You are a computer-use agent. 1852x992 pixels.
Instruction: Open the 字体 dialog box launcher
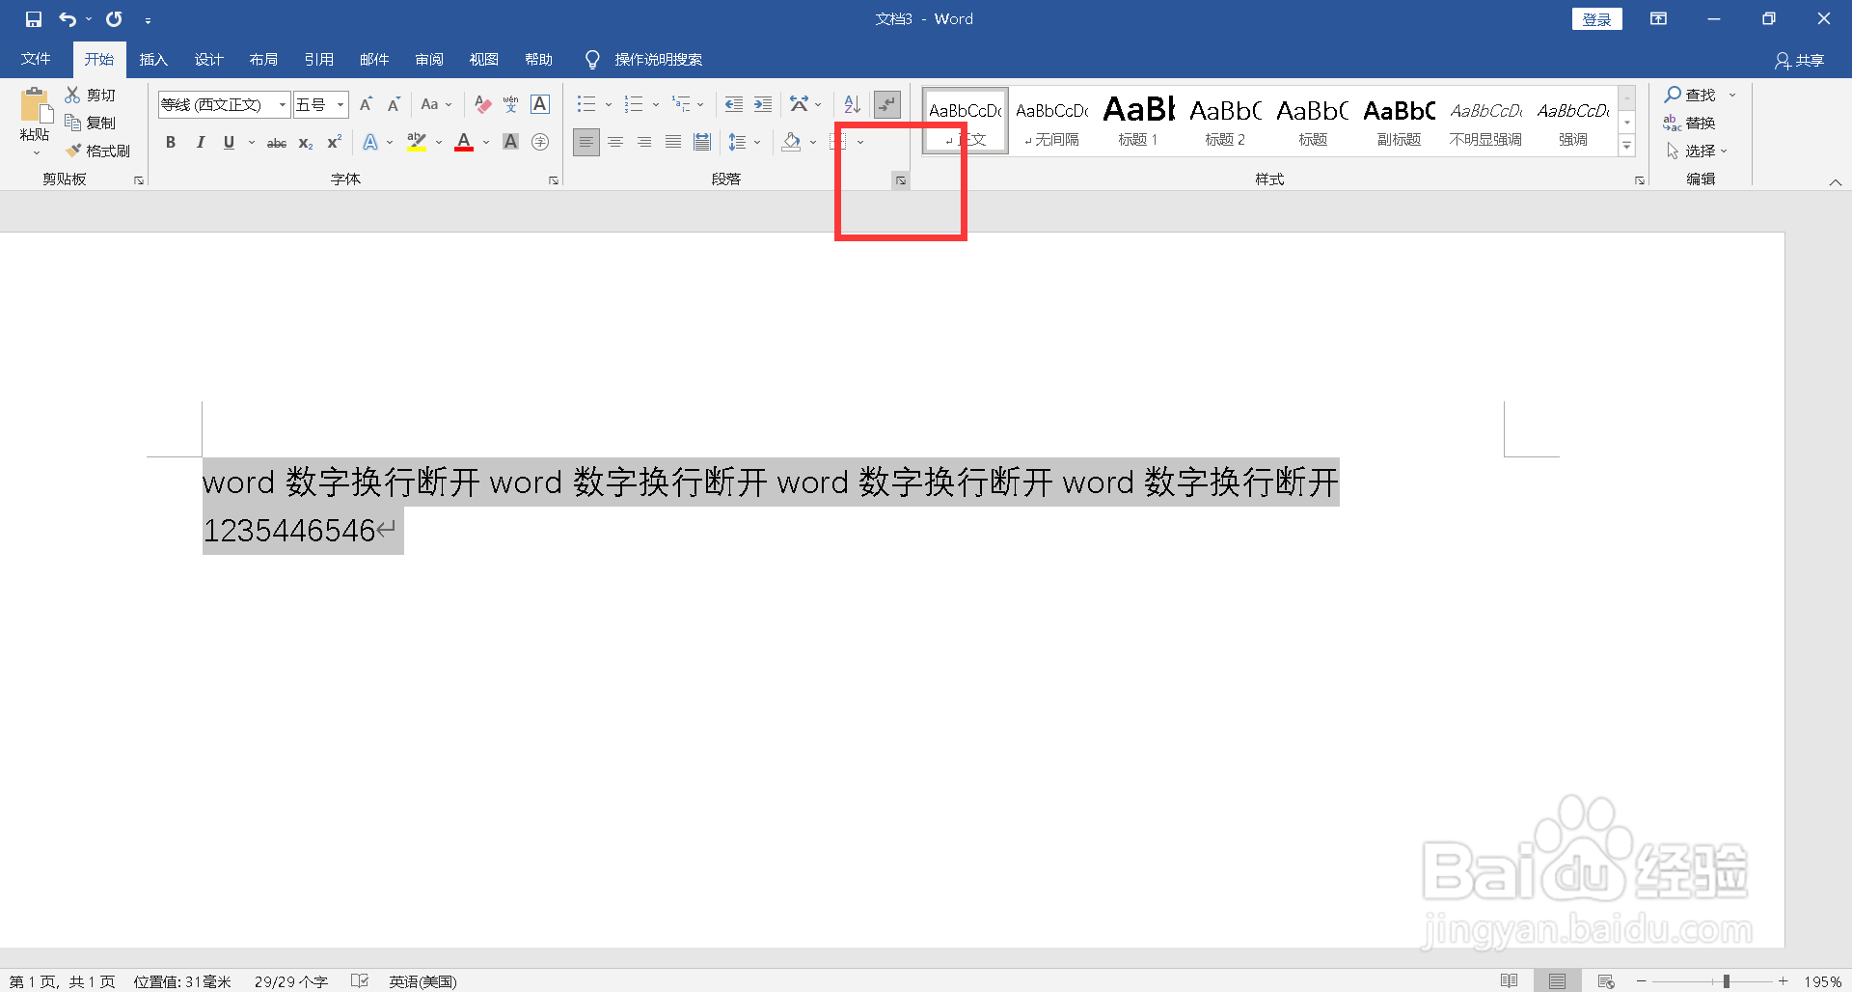click(x=553, y=179)
